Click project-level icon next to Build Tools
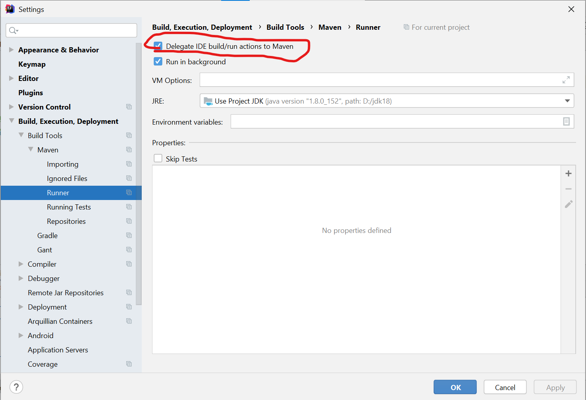Image resolution: width=586 pixels, height=400 pixels. click(x=129, y=135)
